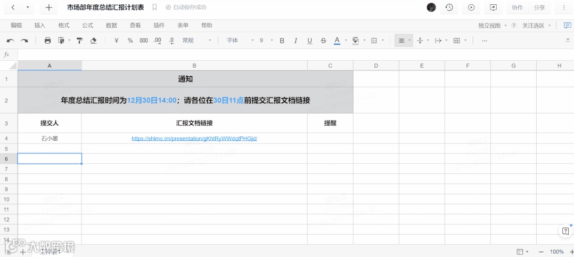574x257 pixels.
Task: Toggle center horizontal alignment button
Action: [401, 41]
